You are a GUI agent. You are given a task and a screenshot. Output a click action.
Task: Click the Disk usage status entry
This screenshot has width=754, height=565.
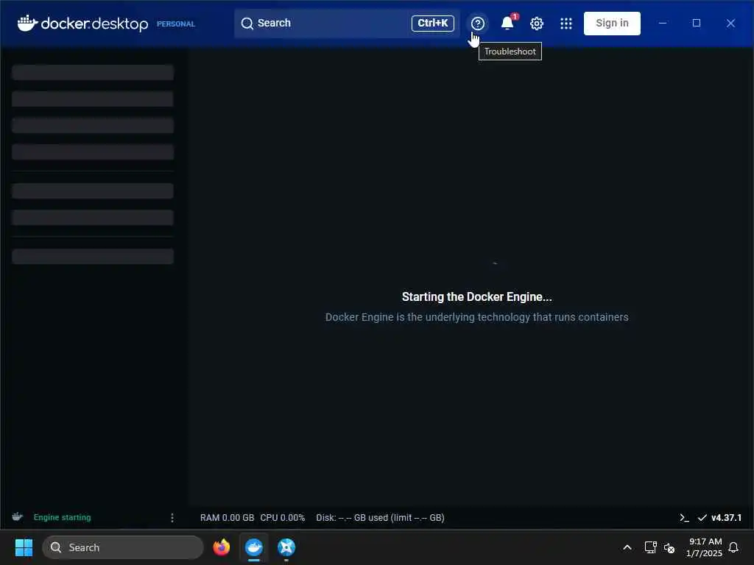click(x=380, y=518)
